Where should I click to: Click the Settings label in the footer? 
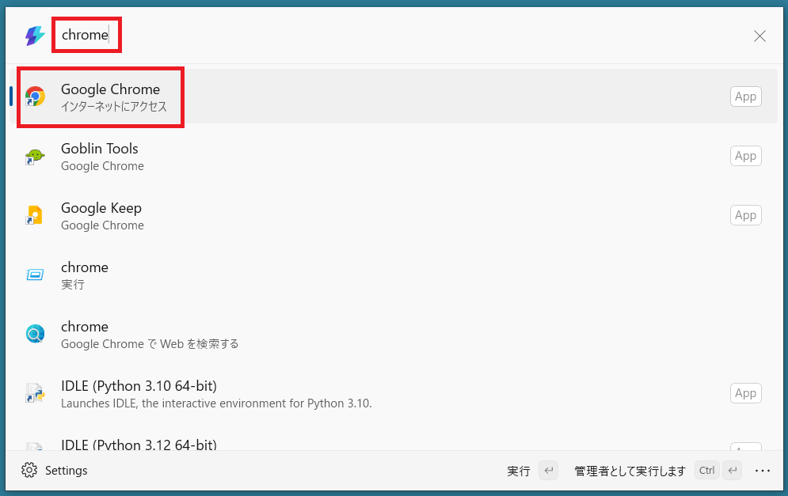coord(67,471)
